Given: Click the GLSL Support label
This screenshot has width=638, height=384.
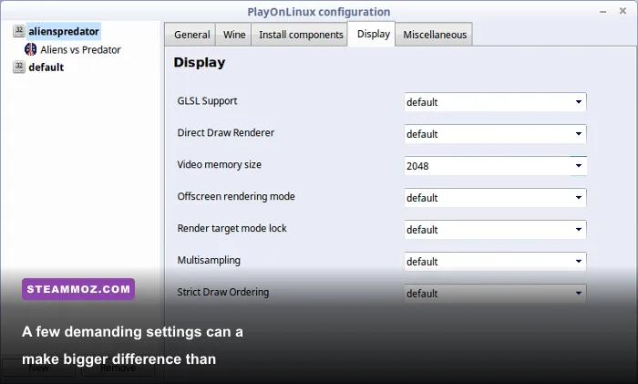Looking at the screenshot, I should (x=207, y=101).
